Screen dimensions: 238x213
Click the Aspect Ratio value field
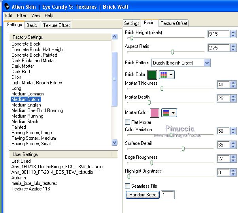pos(219,48)
